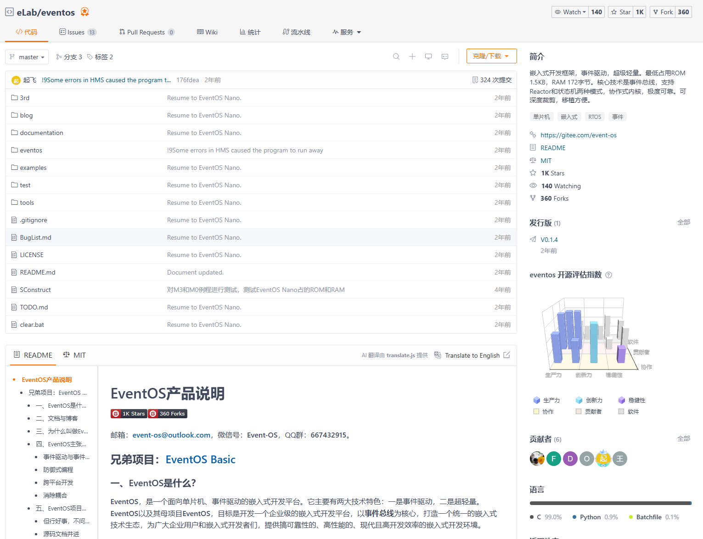Viewport: 703px width, 539px height.
Task: Click the code review icon beside Web IDE
Action: click(444, 56)
